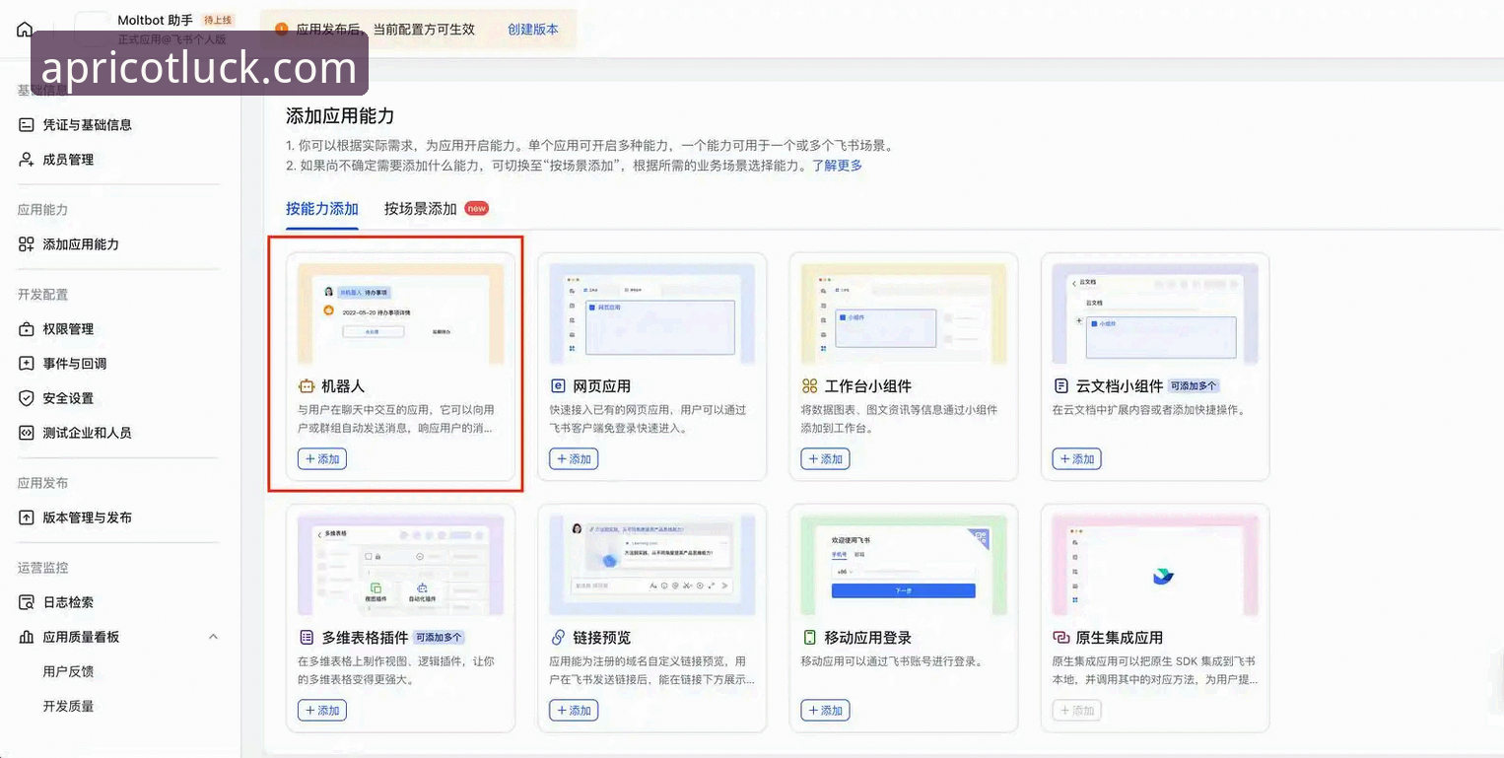The height and width of the screenshot is (758, 1504).
Task: Open 凭证与基础信息 in the sidebar
Action: 87,125
